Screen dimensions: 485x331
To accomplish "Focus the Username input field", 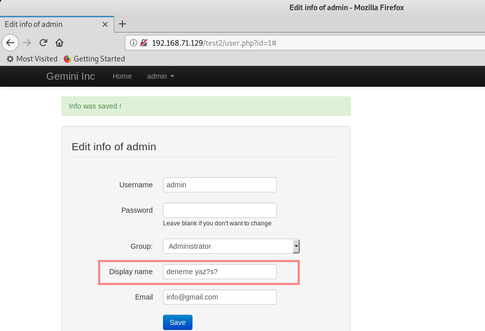I will coord(219,185).
